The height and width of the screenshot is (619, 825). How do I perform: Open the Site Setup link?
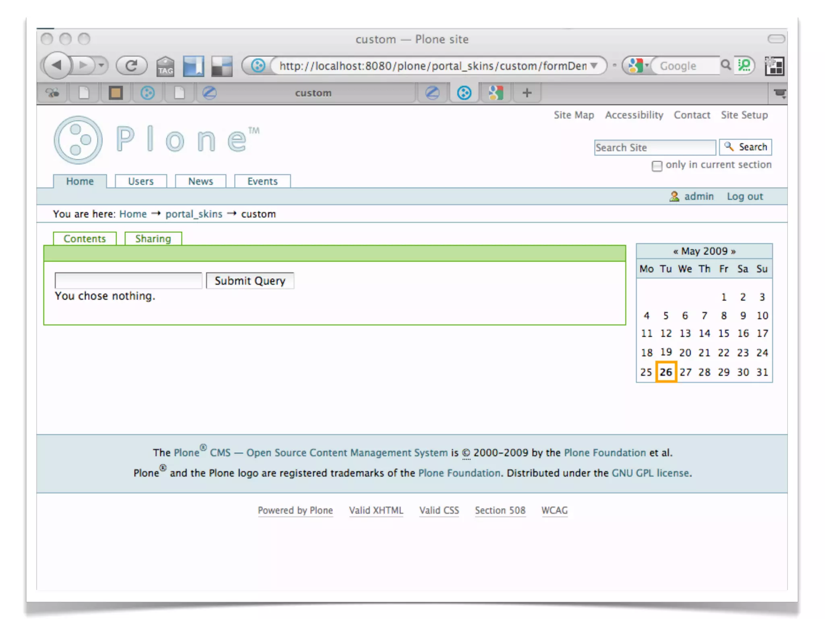[x=744, y=115]
